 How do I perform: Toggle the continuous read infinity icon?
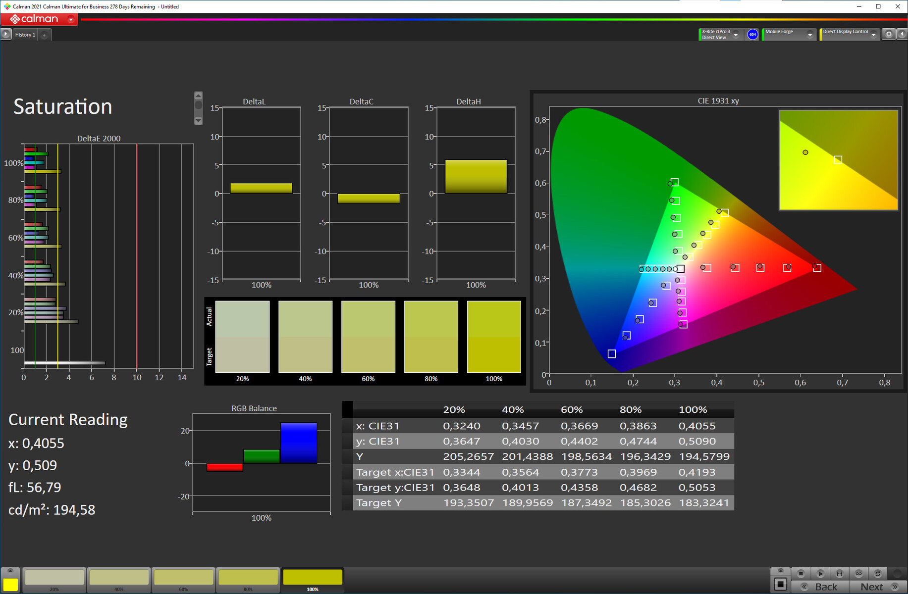858,573
